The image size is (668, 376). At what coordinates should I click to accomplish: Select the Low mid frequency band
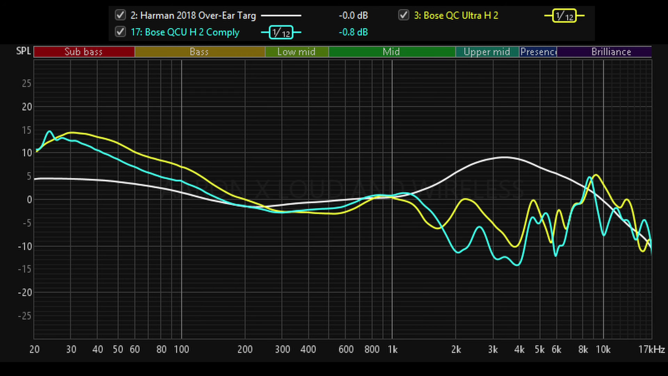[x=297, y=52]
